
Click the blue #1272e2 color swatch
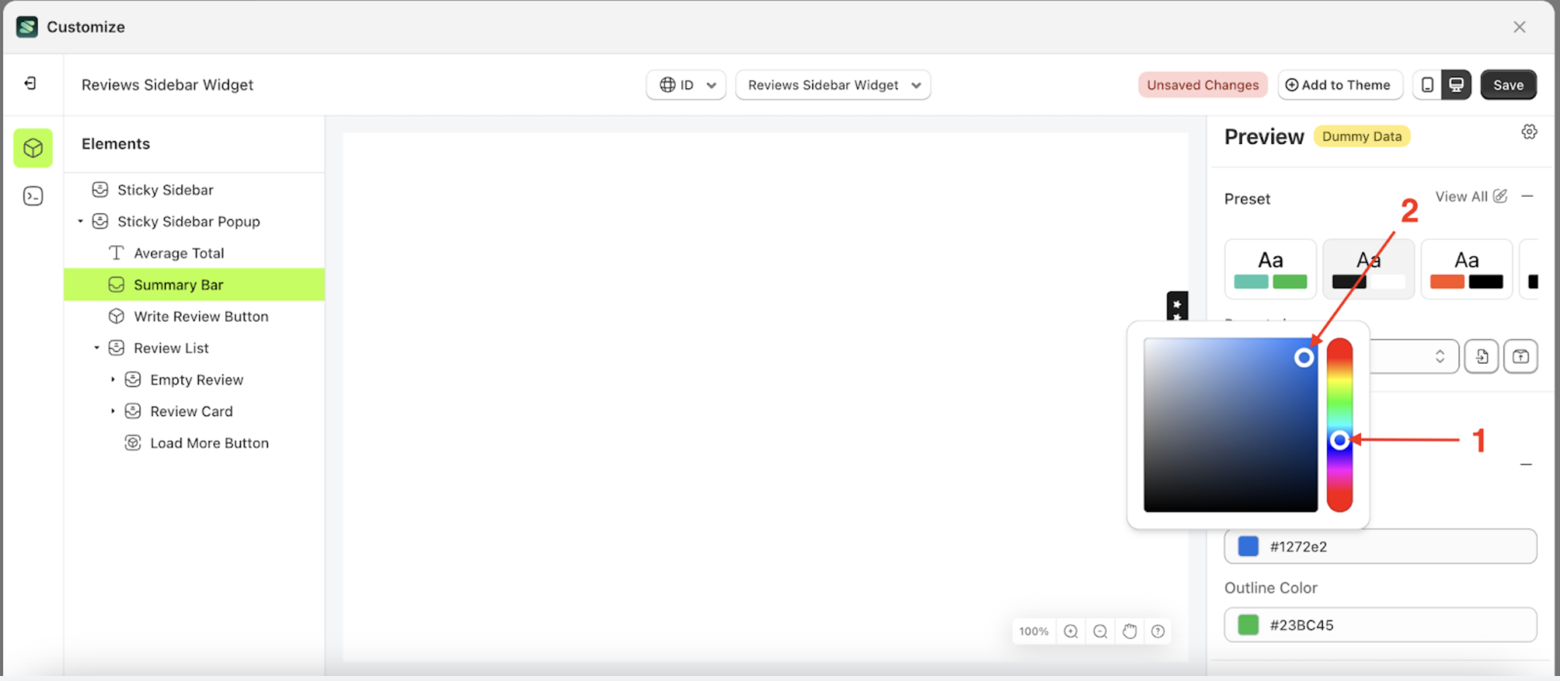coord(1247,546)
